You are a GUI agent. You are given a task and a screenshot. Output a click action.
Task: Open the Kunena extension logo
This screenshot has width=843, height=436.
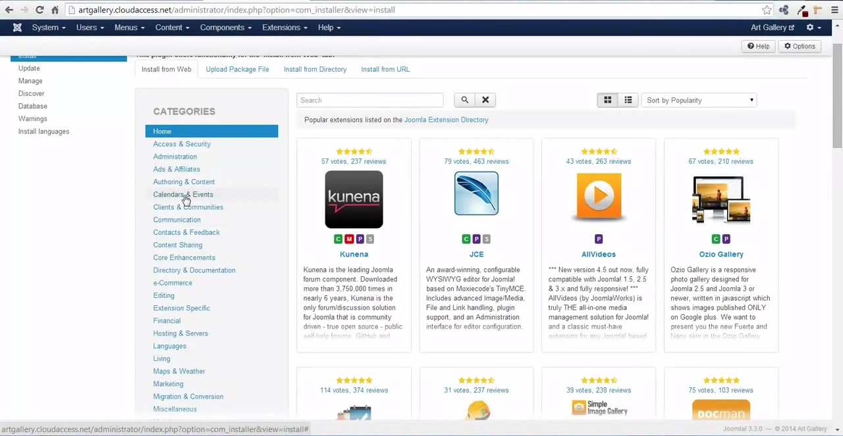(x=354, y=199)
